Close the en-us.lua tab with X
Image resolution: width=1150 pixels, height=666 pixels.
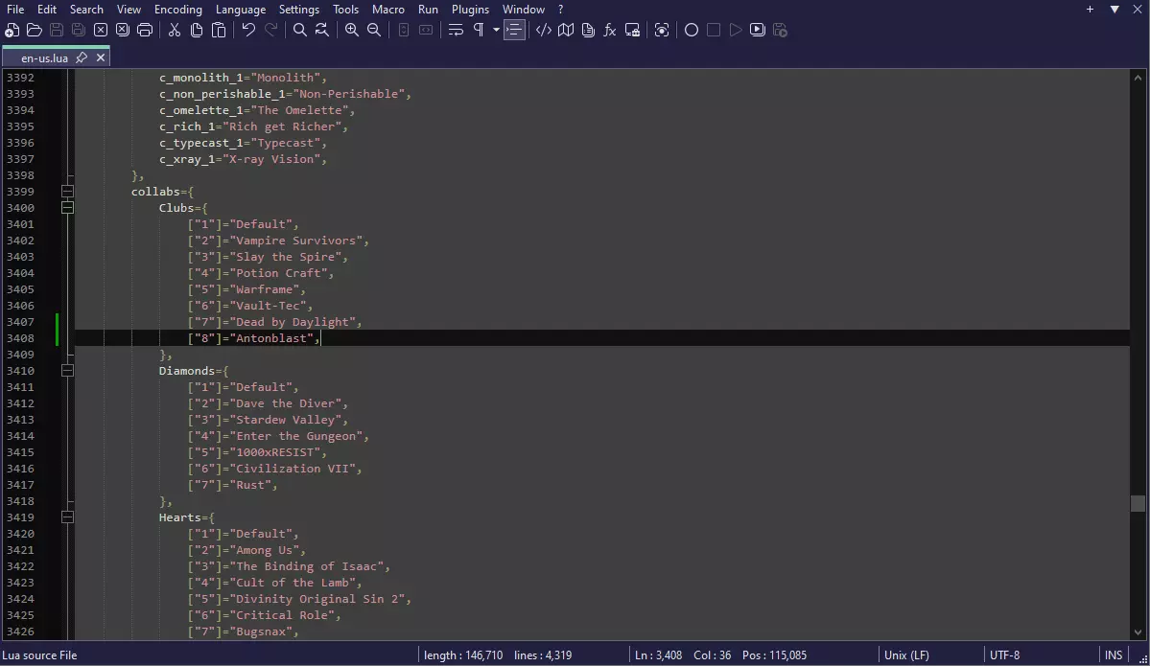(101, 57)
